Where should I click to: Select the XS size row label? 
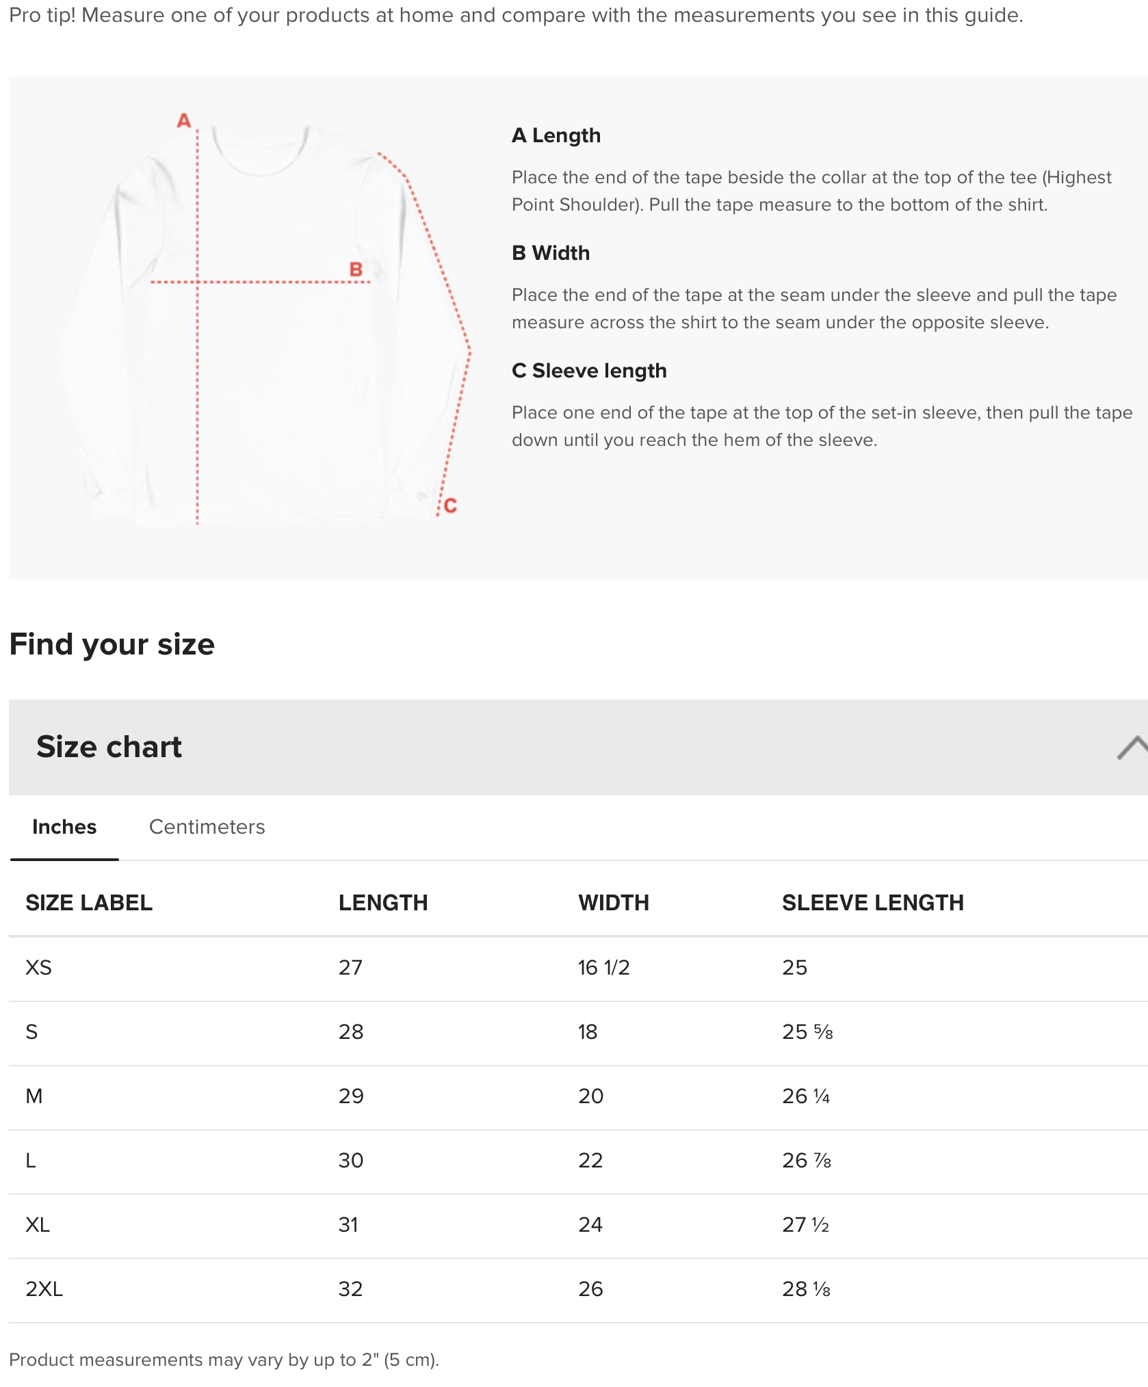tap(39, 968)
